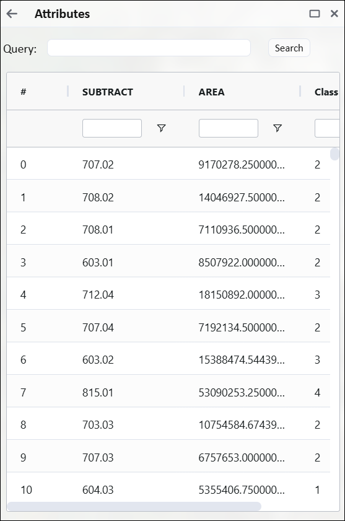Click AREA cell 10754584.67439...
This screenshot has height=521, width=345.
tap(242, 425)
